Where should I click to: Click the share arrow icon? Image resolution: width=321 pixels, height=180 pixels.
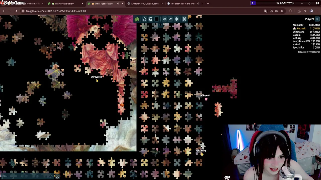[170, 19]
